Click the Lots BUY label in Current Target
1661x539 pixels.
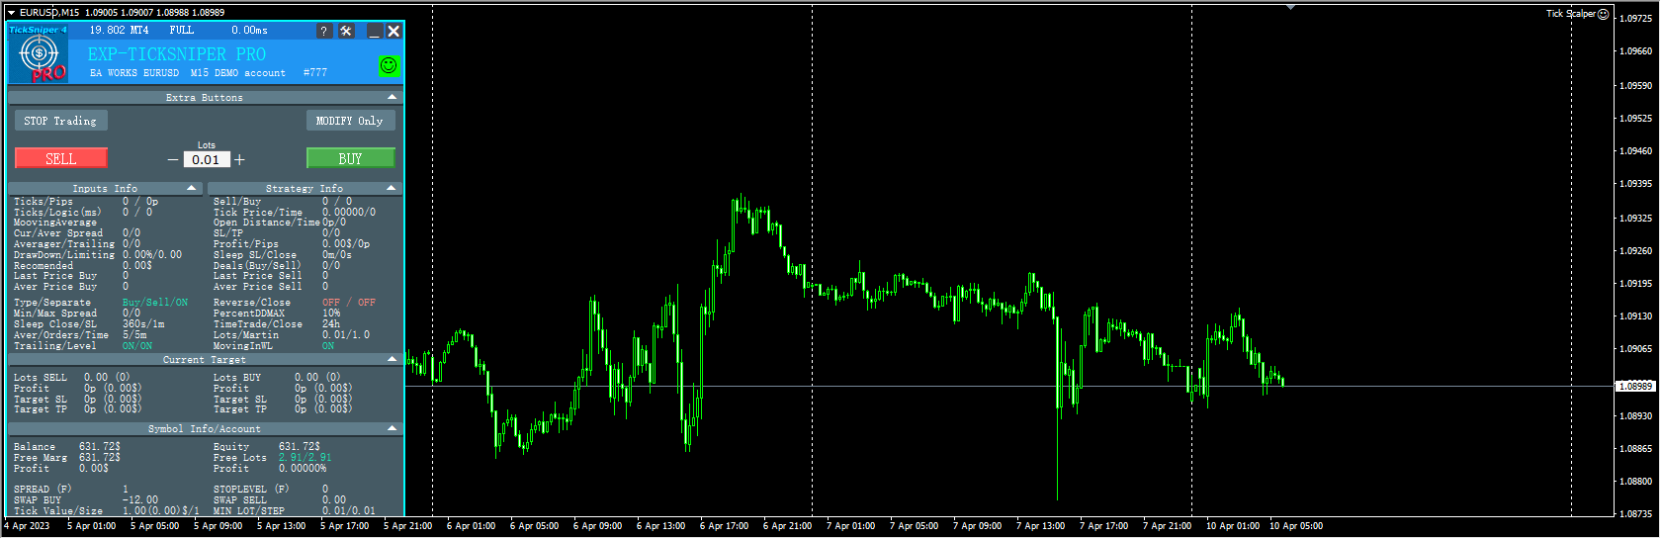pyautogui.click(x=237, y=378)
